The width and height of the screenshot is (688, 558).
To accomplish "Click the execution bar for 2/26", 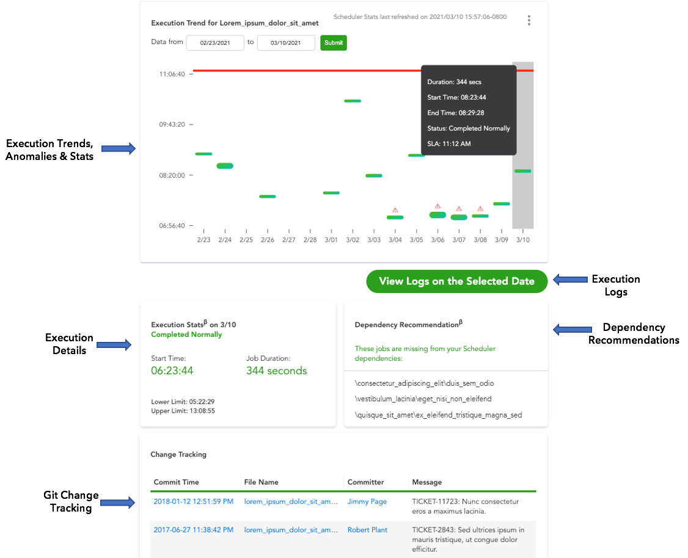I will [x=267, y=197].
